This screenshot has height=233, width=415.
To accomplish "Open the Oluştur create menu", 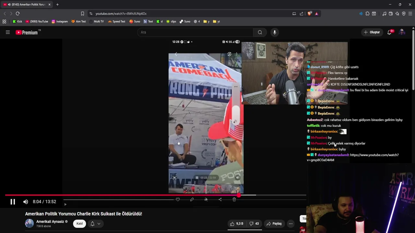I will (x=372, y=32).
